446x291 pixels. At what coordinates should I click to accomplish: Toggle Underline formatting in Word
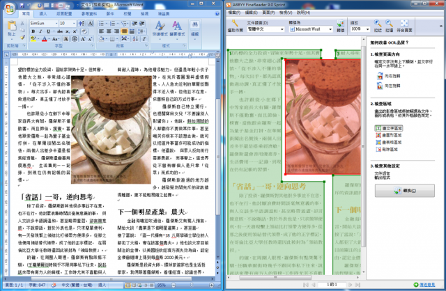(x=48, y=31)
